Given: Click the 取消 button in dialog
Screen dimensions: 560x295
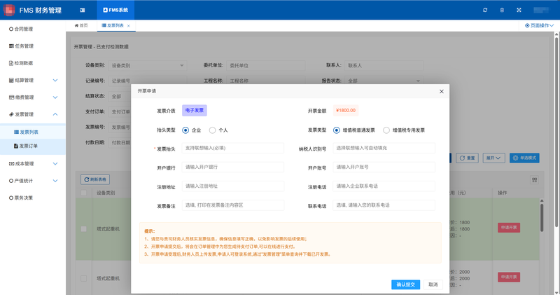Looking at the screenshot, I should 433,284.
